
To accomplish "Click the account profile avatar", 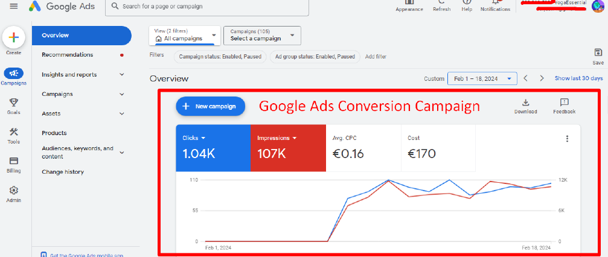I will [598, 6].
